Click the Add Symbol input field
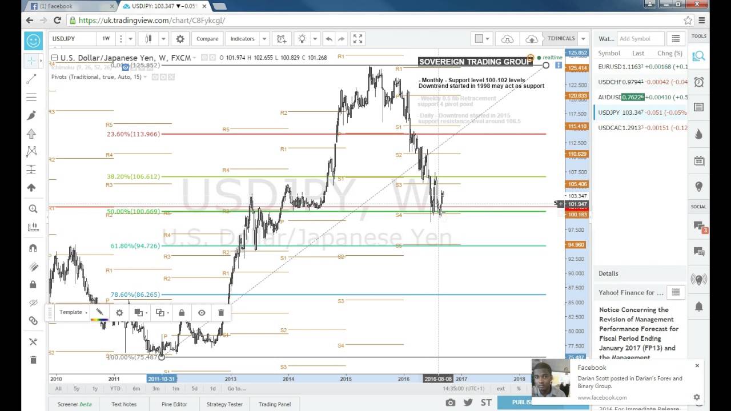Image resolution: width=731 pixels, height=411 pixels. tap(641, 39)
